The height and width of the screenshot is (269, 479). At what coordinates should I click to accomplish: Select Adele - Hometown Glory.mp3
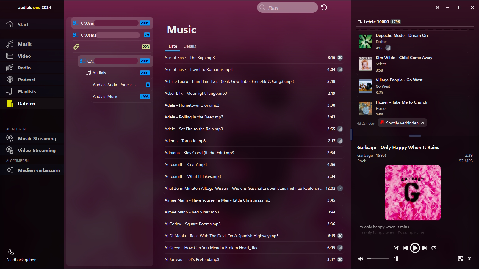coord(253,105)
